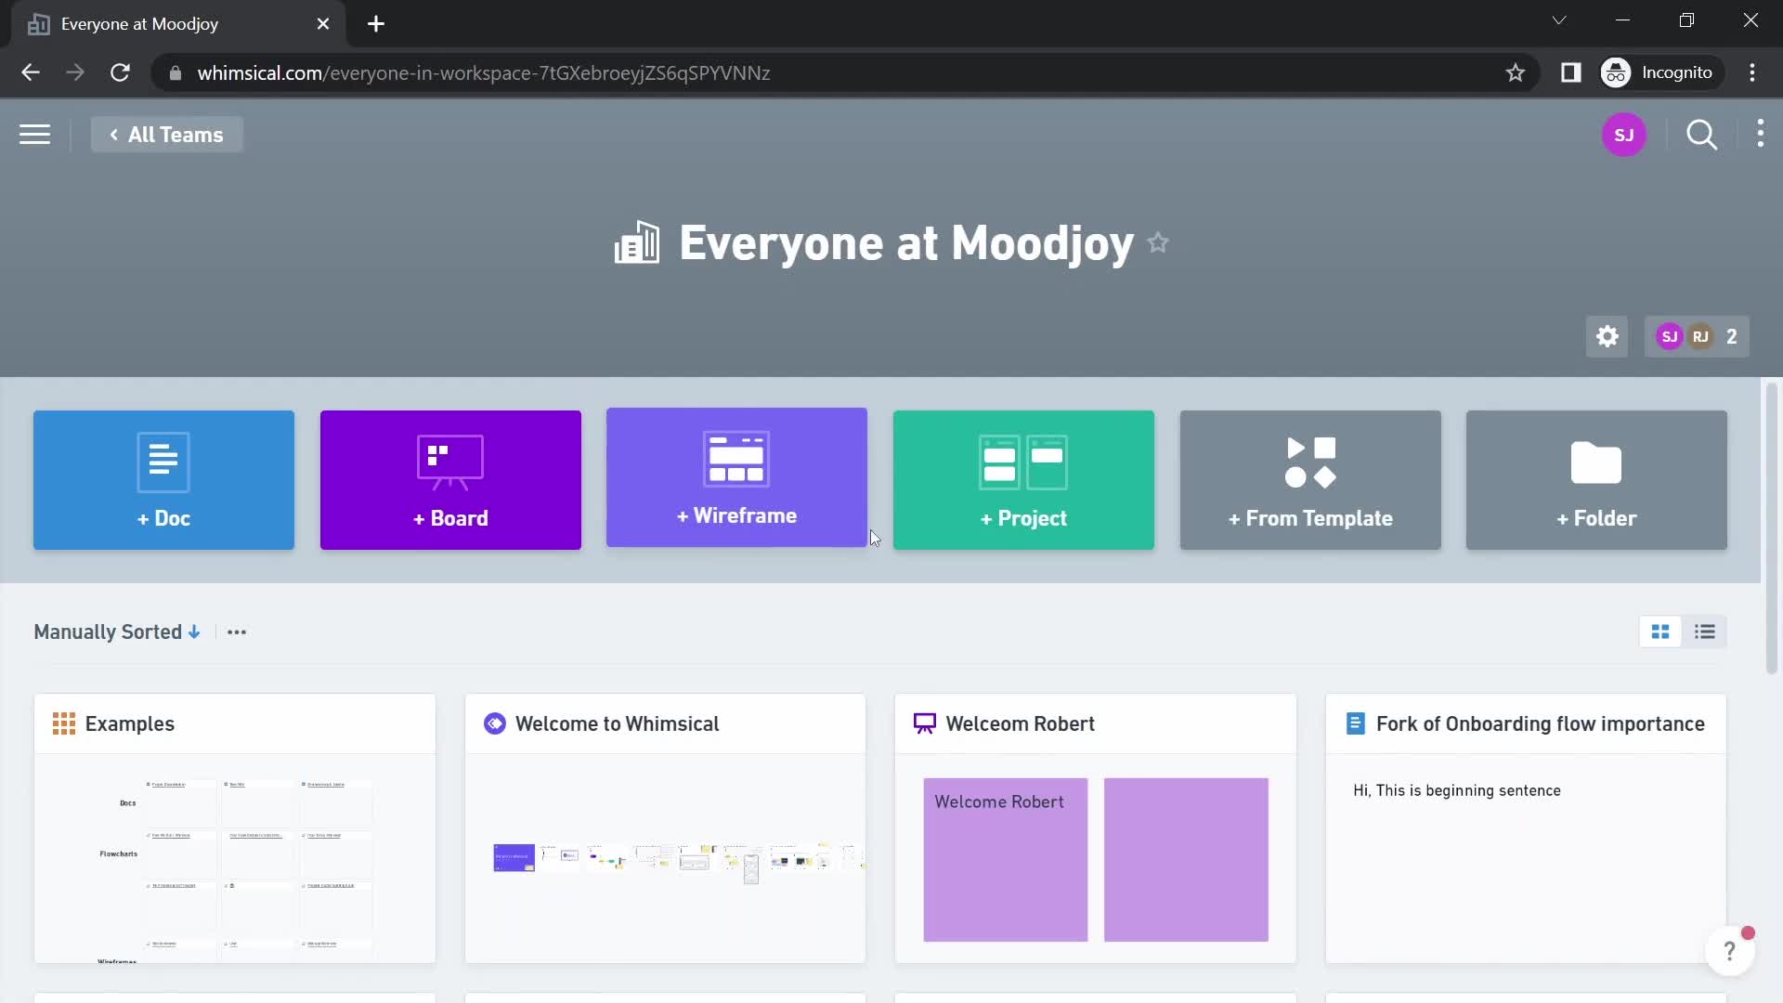
Task: Open the Wireframe creation tool
Action: click(736, 479)
